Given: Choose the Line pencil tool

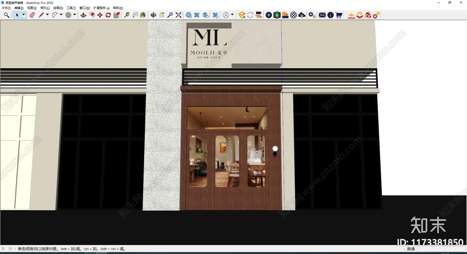Looking at the screenshot, I should [x=41, y=15].
